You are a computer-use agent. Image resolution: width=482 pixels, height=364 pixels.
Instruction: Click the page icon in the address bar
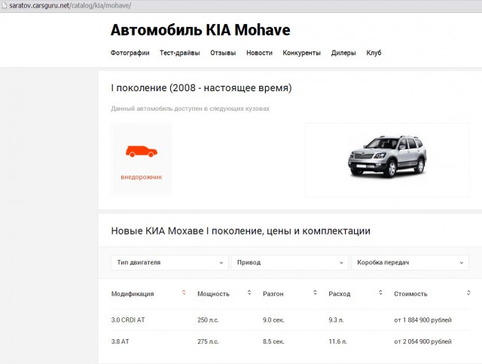tap(4, 5)
